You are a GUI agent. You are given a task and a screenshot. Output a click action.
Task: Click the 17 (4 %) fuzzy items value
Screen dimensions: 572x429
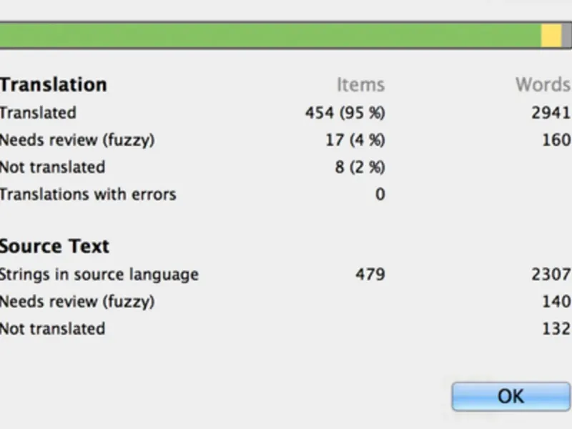[355, 140]
